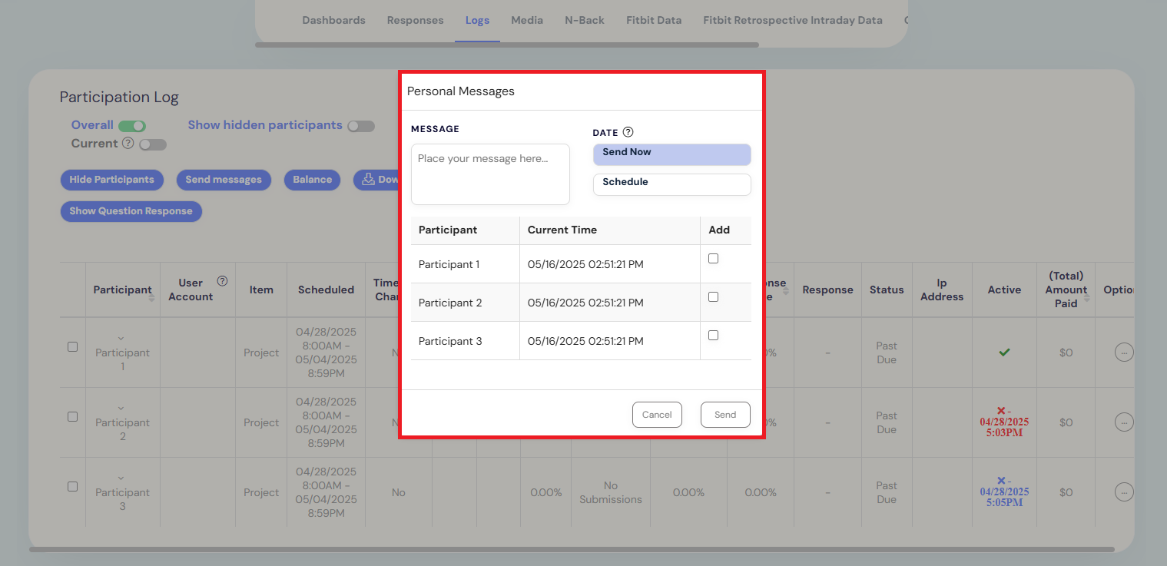Click the tab bar horizontal scrollbar
The width and height of the screenshot is (1167, 566).
507,45
